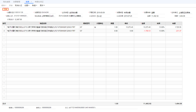The image size is (196, 112).
Task: Click the 合计 total tax 1,494.08
Action: (178, 104)
